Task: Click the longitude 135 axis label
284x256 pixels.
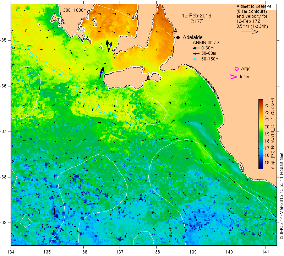Action: (47, 252)
